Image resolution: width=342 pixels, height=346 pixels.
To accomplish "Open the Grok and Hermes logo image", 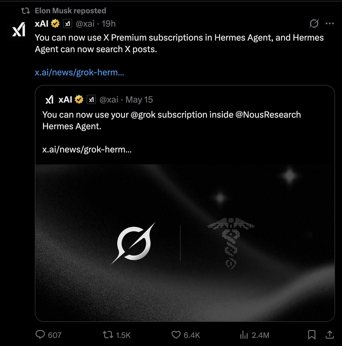I will 185,243.
